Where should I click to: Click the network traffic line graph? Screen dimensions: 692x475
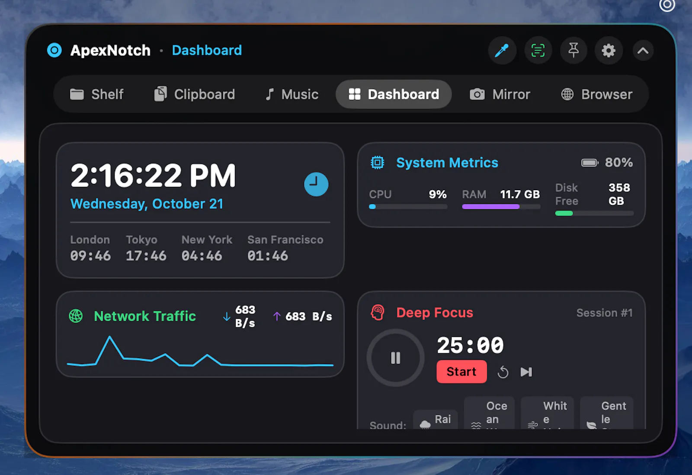click(x=200, y=352)
